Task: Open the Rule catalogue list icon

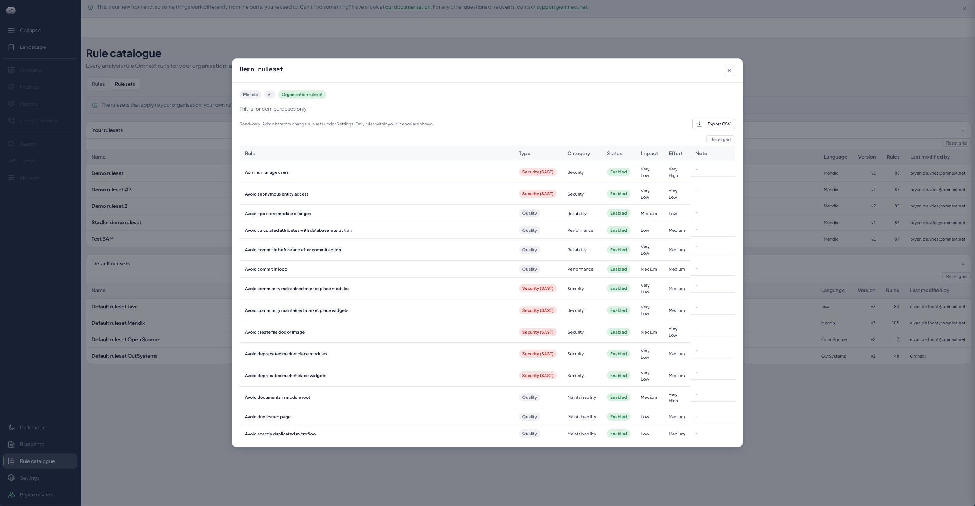Action: 11,461
